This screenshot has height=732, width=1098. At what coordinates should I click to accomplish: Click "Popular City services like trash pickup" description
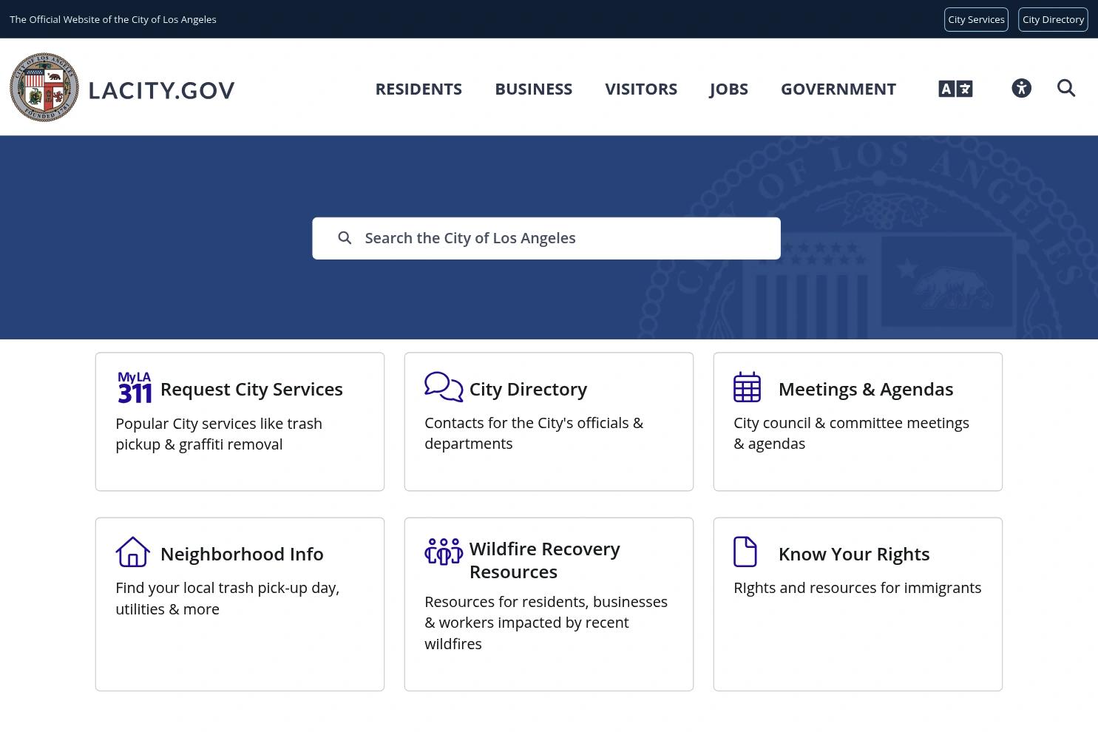click(219, 434)
